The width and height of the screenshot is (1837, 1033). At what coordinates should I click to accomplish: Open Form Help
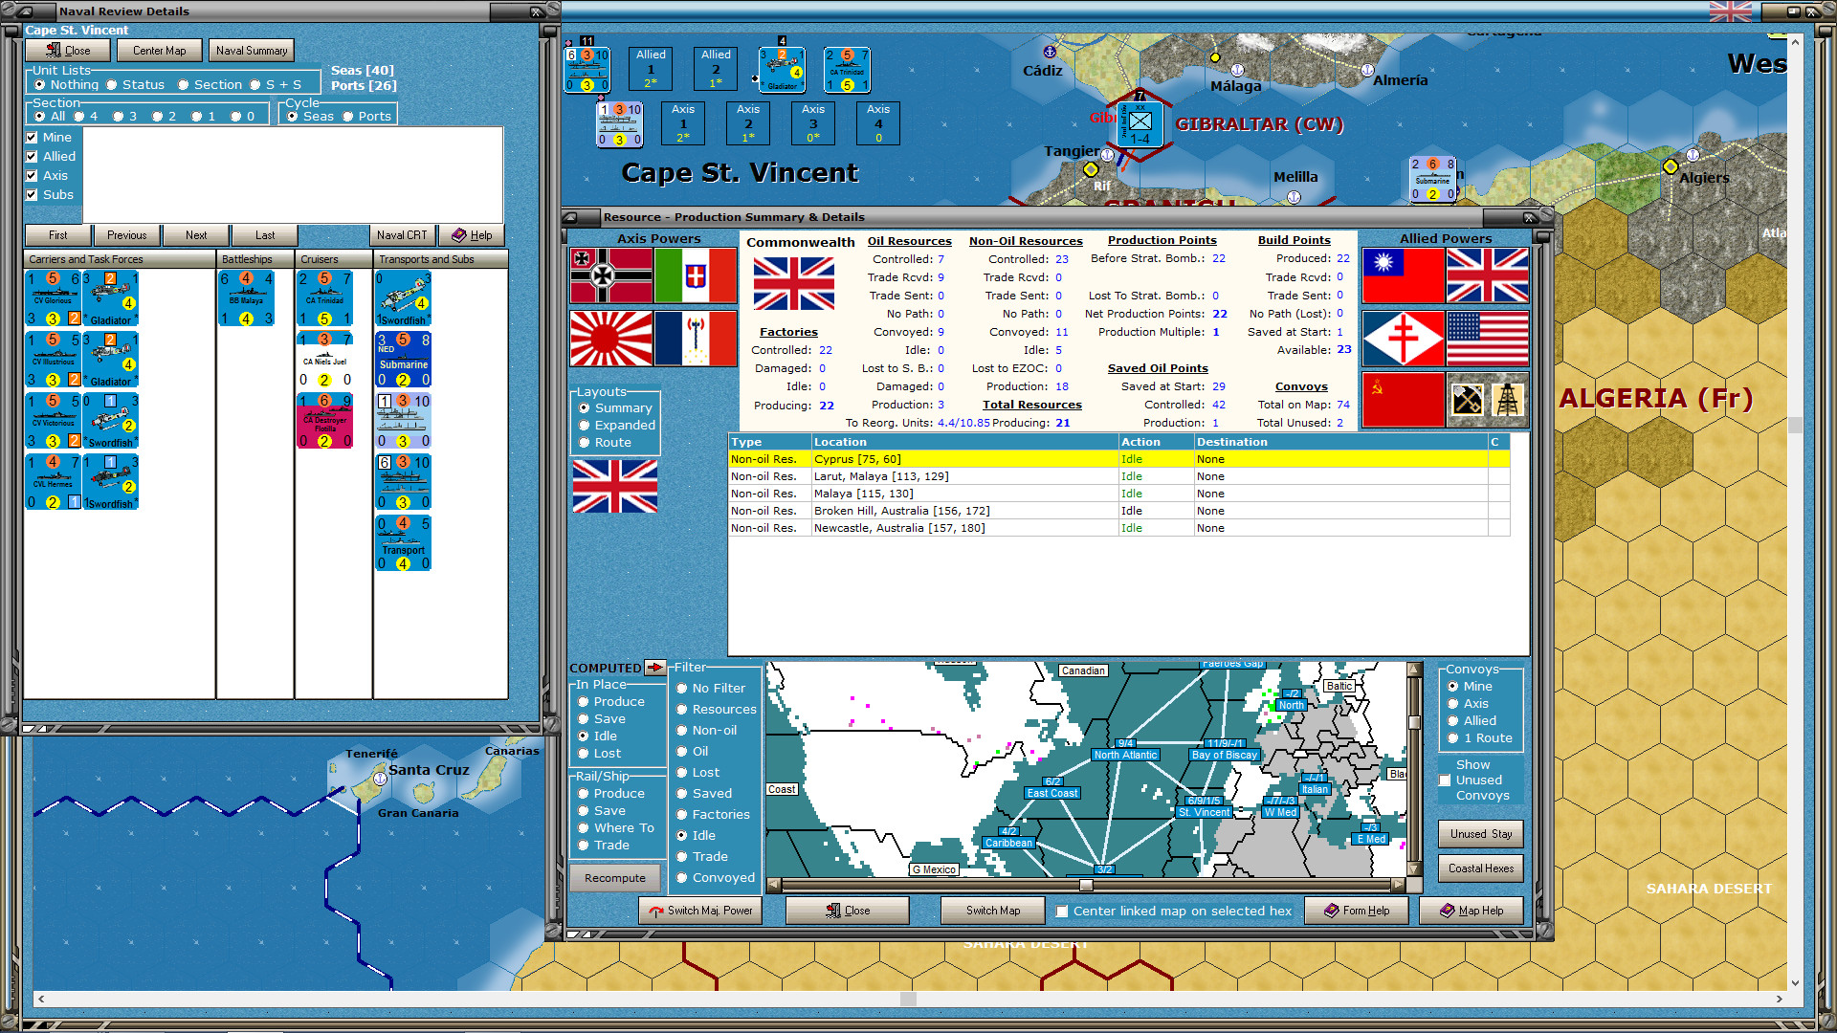(1357, 911)
